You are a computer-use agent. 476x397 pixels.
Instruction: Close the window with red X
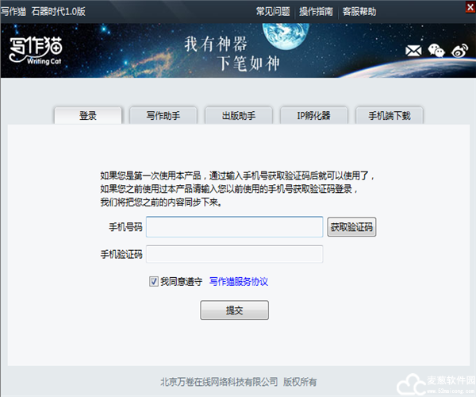click(x=470, y=7)
